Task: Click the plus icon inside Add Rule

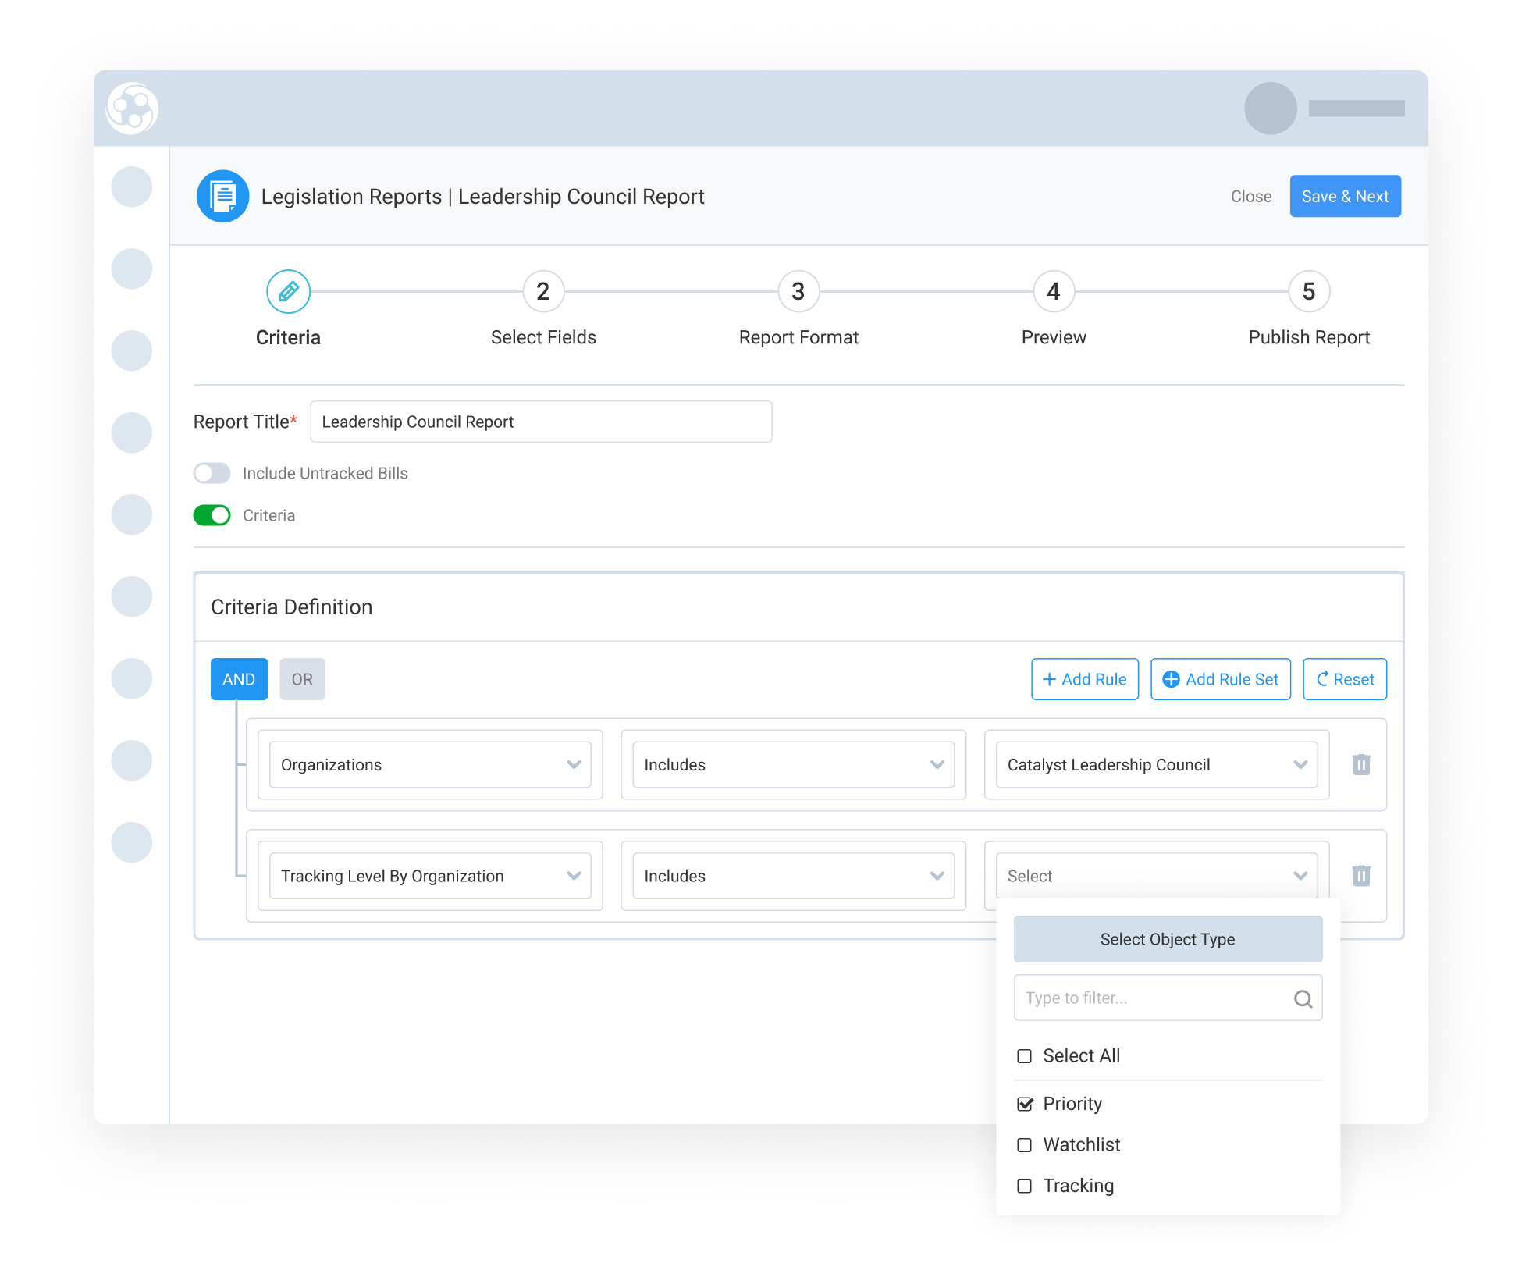Action: [1051, 679]
